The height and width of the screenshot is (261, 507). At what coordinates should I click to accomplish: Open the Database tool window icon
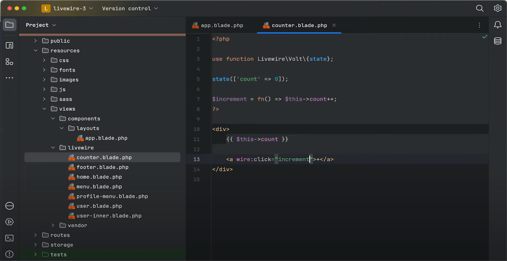tap(498, 41)
